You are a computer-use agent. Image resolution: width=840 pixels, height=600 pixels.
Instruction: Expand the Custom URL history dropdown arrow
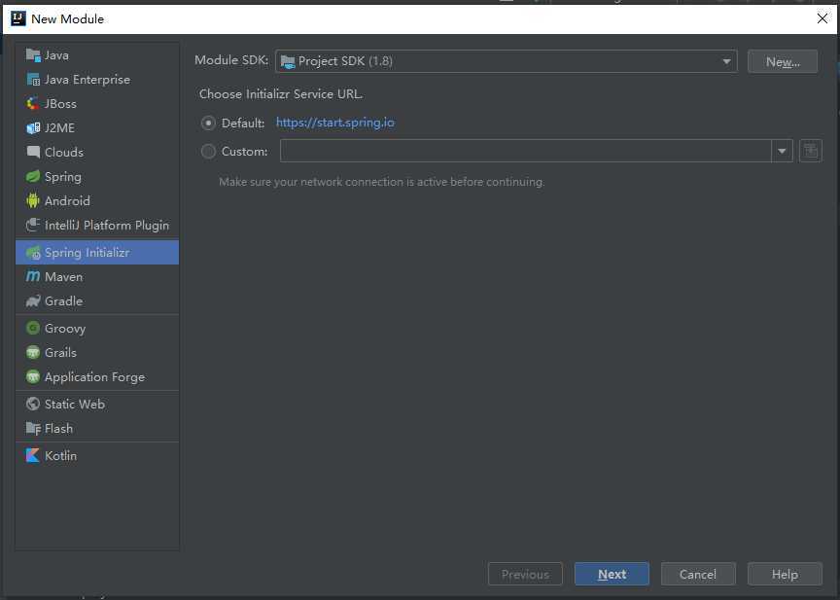[782, 151]
